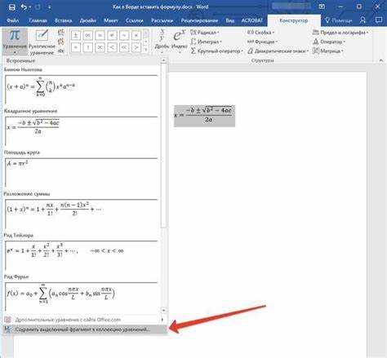Open the comments speech bubble icon
This screenshot has height=358, width=387.
click(379, 20)
